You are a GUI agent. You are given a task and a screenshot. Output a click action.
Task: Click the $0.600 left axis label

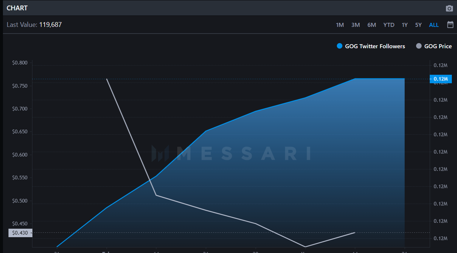point(20,155)
